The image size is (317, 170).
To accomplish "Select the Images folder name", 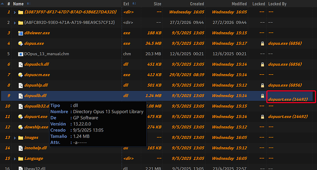I will point(31,137).
